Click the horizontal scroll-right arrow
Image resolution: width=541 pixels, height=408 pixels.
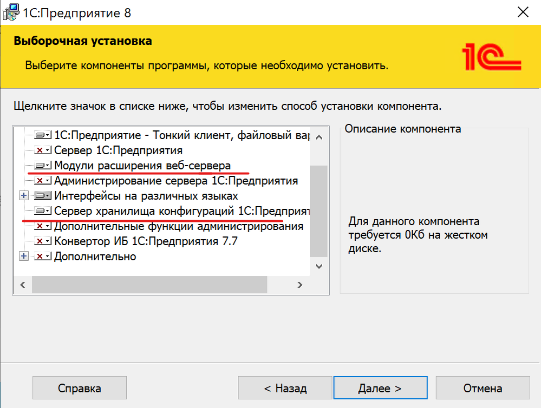click(x=300, y=285)
